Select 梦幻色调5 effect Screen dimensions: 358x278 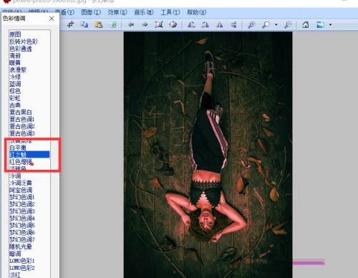(x=22, y=225)
